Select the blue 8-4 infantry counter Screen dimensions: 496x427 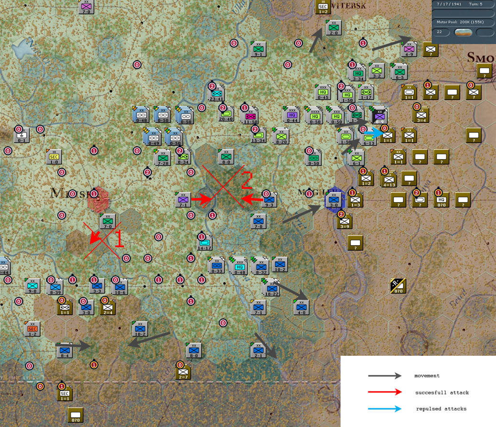[65, 350]
